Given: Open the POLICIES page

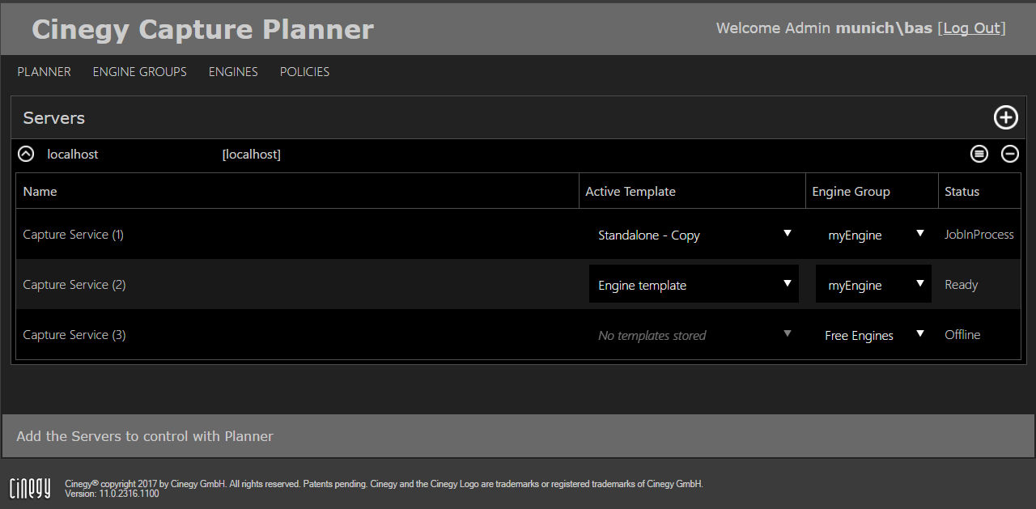Looking at the screenshot, I should click(304, 72).
